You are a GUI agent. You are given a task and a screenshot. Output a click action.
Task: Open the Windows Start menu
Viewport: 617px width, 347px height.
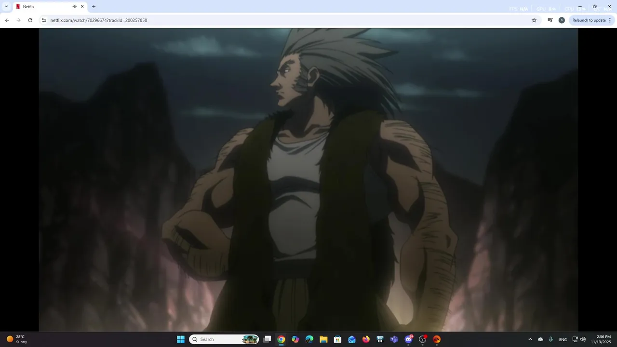[x=181, y=339]
